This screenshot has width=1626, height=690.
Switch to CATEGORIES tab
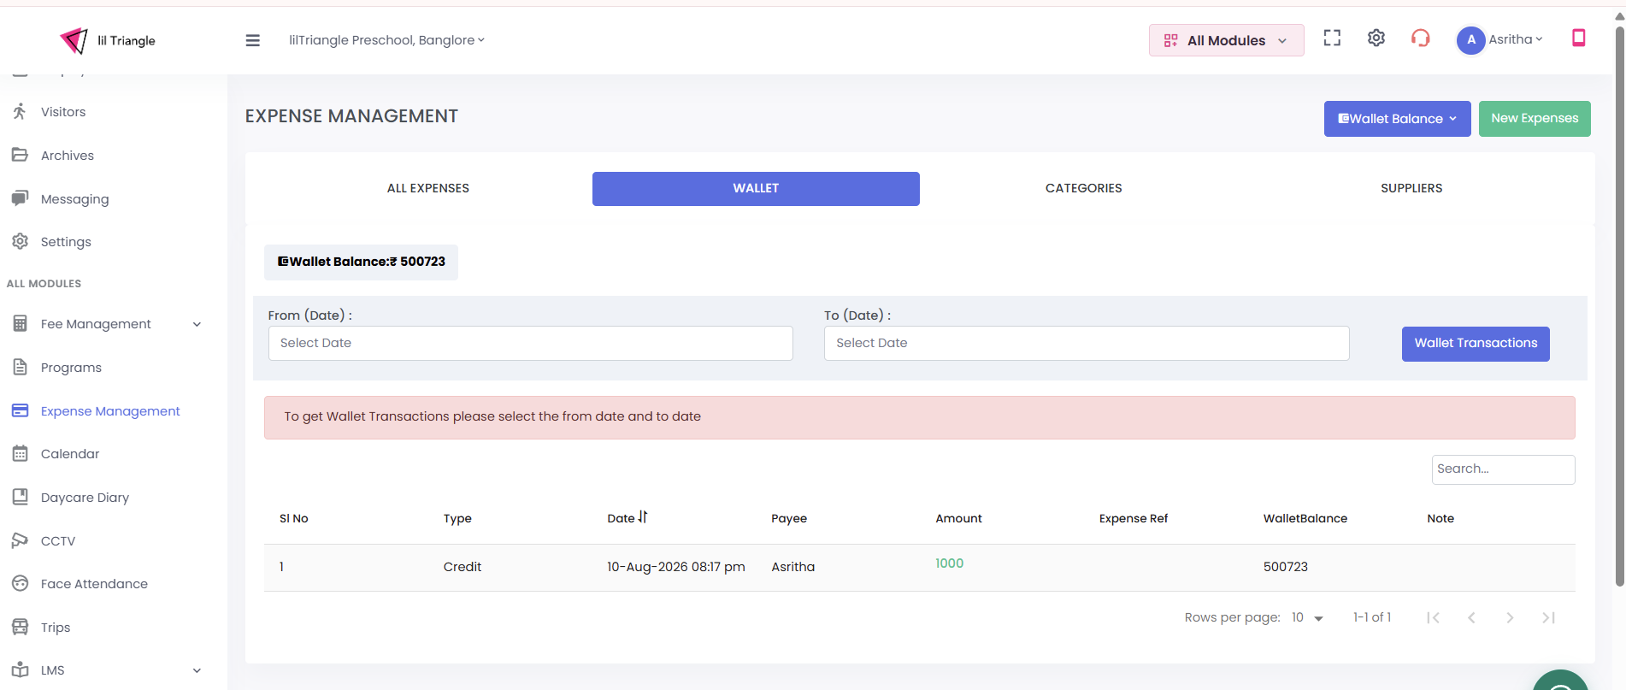(x=1083, y=188)
